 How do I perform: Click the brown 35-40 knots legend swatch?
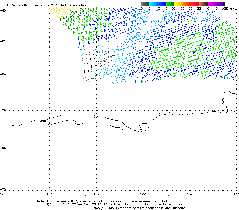click(203, 4)
